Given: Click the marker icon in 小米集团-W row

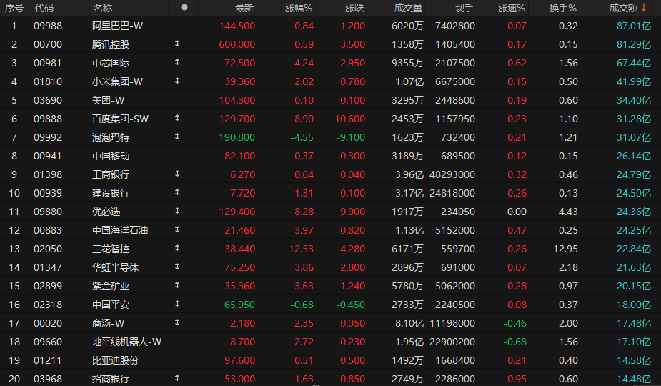Looking at the screenshot, I should (x=177, y=81).
